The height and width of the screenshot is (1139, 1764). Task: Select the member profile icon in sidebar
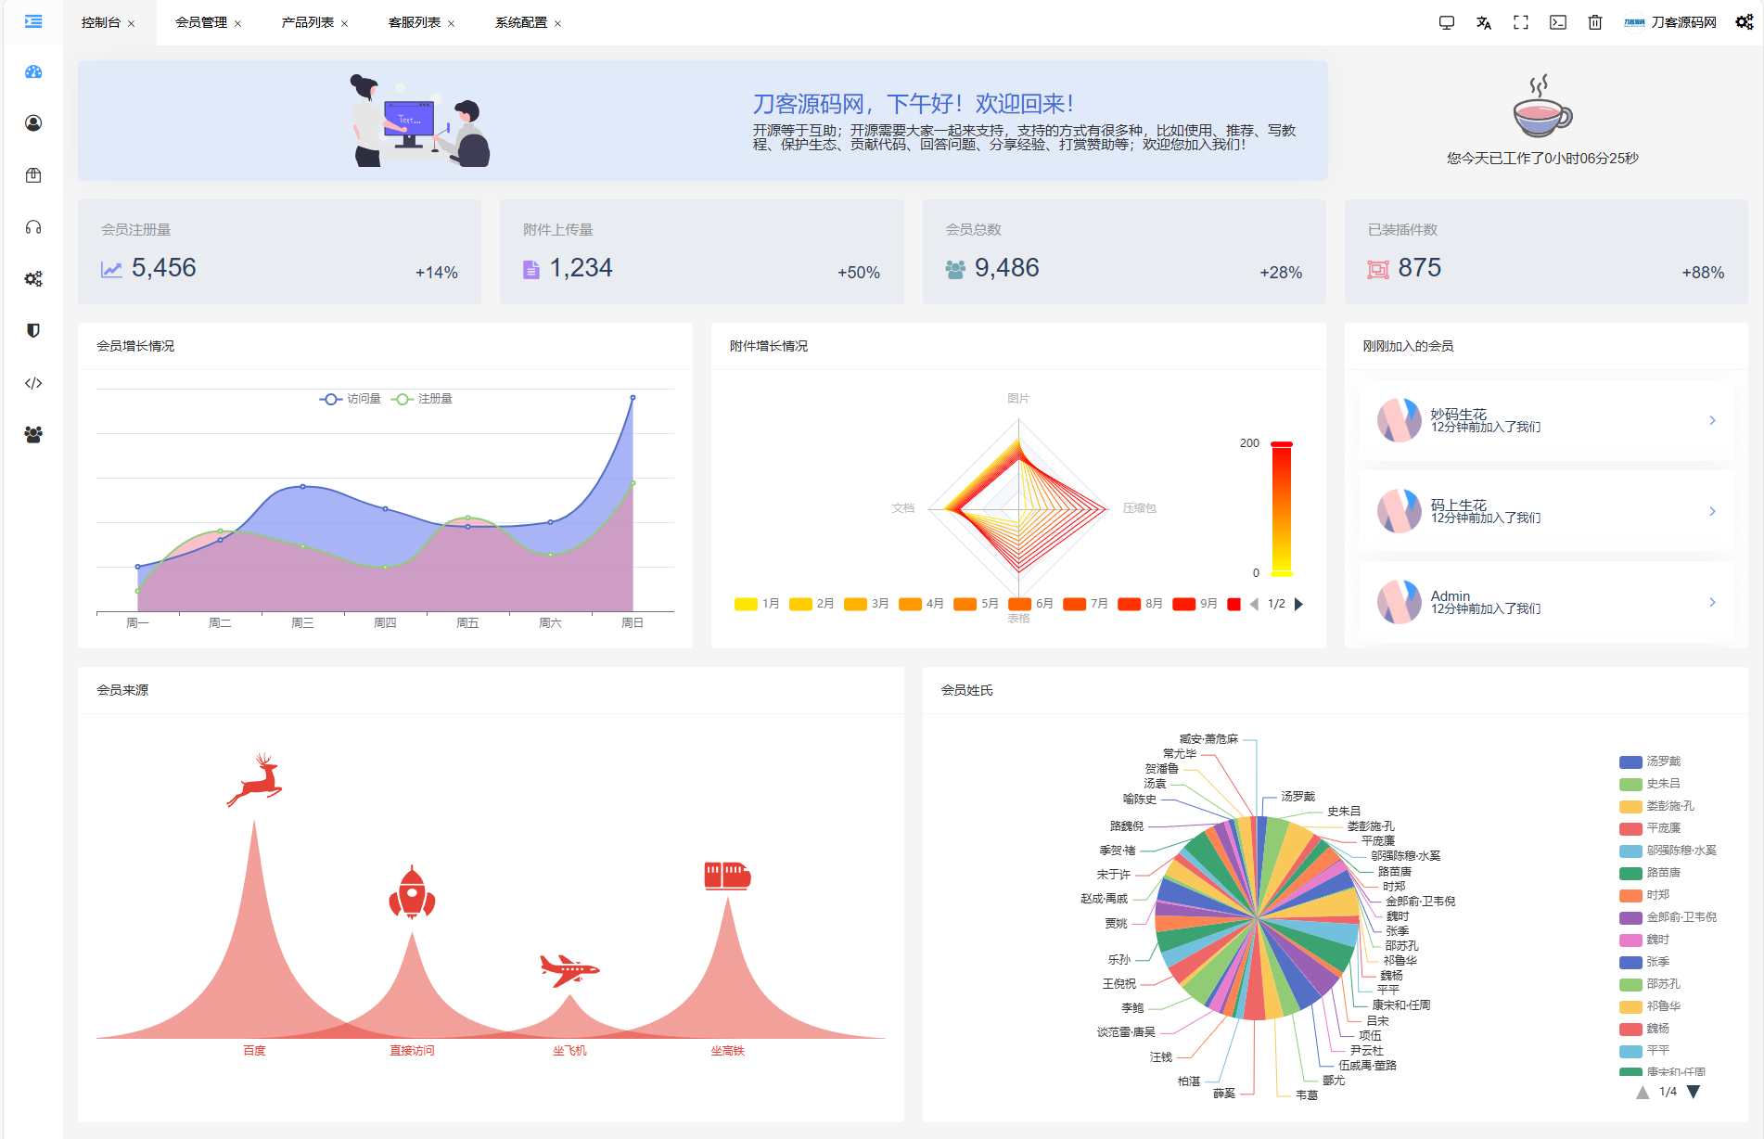tap(34, 122)
